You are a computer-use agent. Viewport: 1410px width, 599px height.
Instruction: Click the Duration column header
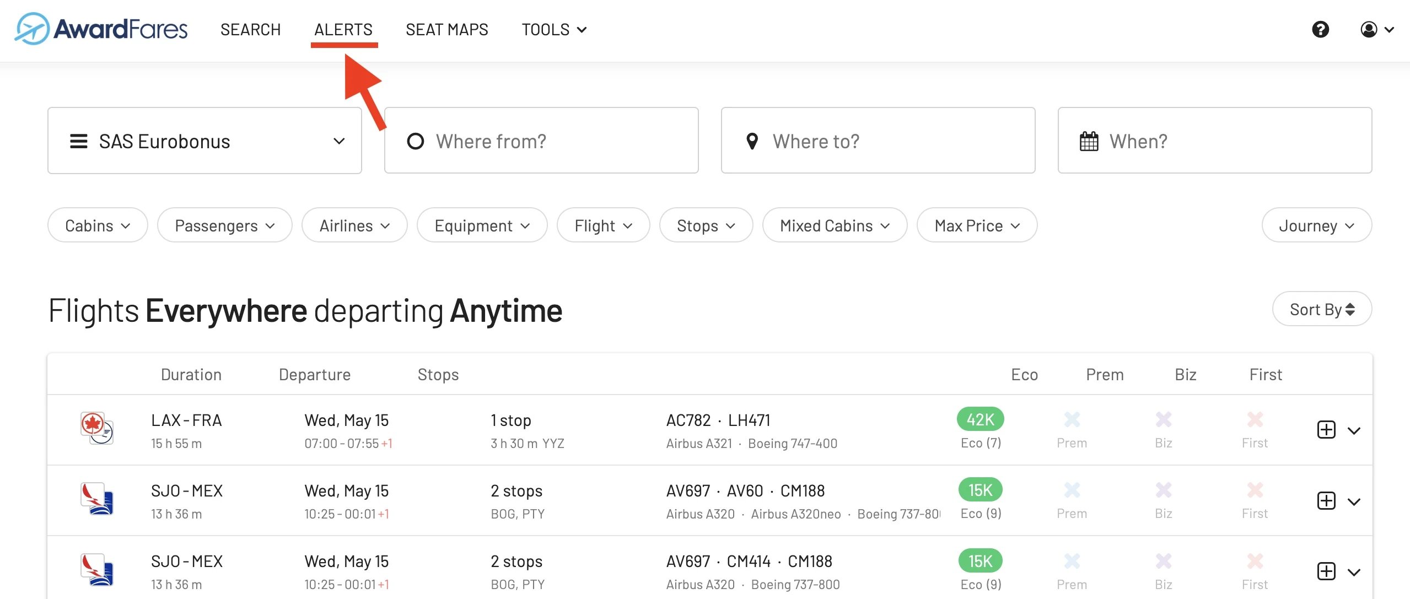pos(191,374)
